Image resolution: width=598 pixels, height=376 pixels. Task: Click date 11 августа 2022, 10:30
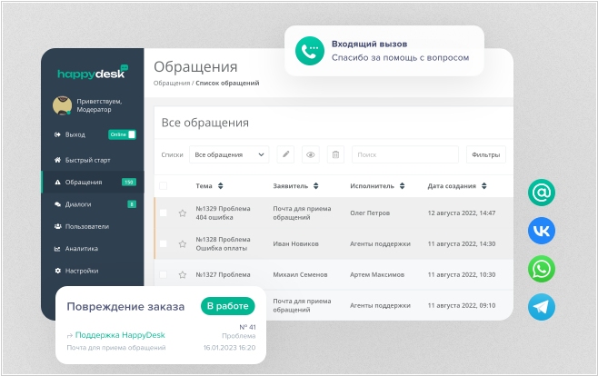[462, 274]
